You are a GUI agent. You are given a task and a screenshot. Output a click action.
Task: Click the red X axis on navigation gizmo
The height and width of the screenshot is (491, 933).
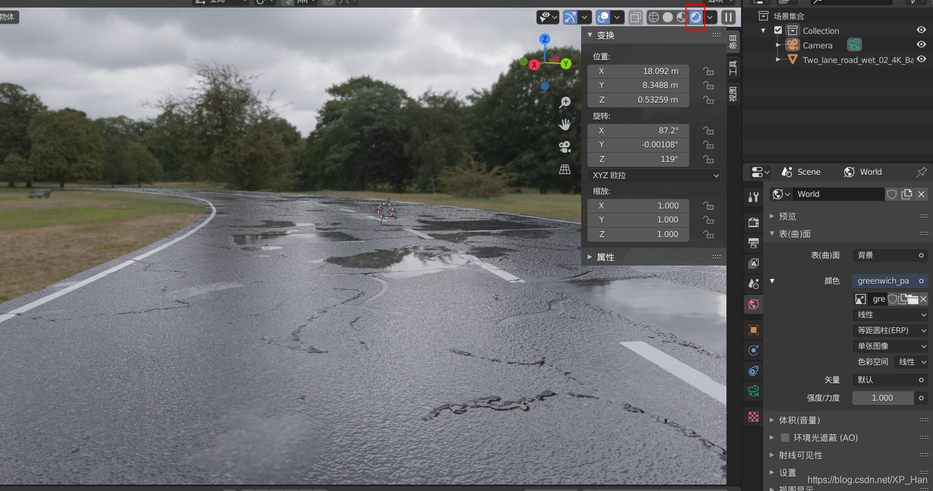click(534, 65)
